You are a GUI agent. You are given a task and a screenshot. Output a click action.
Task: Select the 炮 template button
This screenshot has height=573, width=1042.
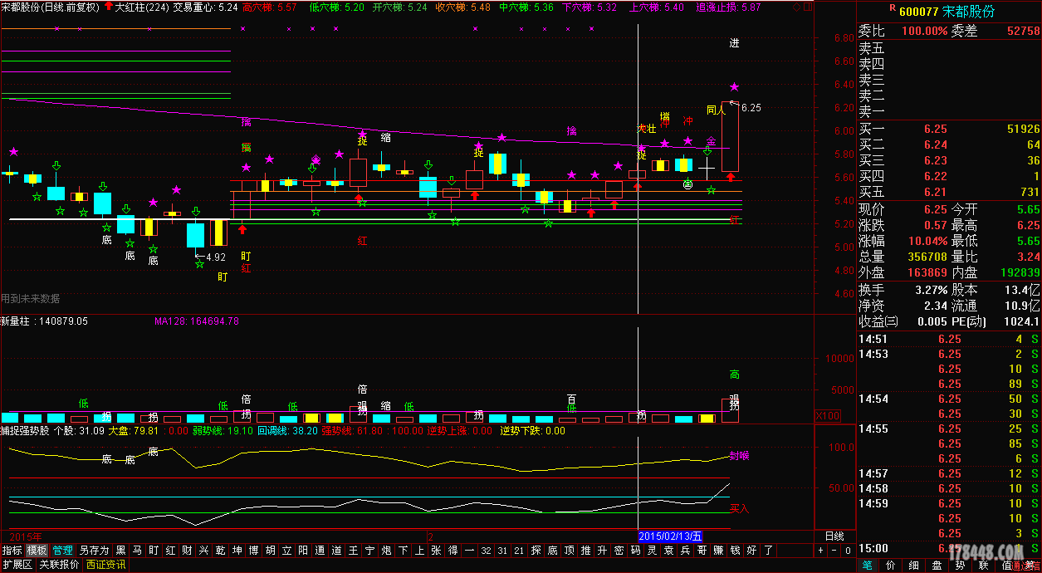tap(386, 550)
